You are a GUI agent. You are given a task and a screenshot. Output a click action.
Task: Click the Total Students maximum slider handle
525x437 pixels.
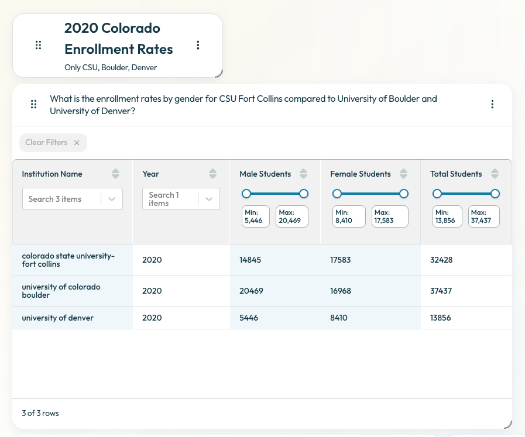[495, 194]
